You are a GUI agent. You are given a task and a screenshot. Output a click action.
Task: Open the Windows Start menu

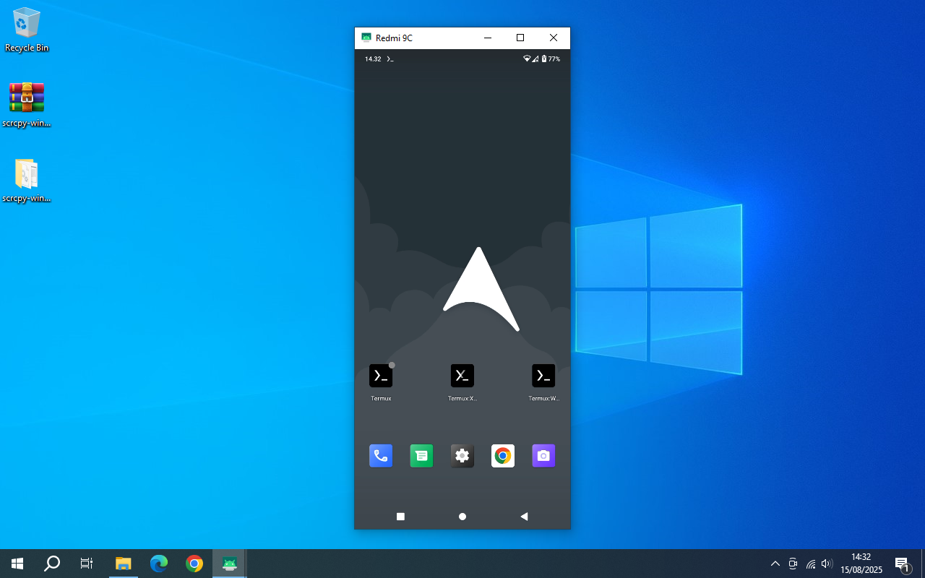click(17, 564)
